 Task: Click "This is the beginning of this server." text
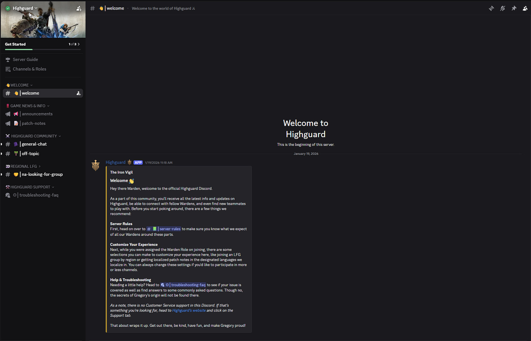306,144
